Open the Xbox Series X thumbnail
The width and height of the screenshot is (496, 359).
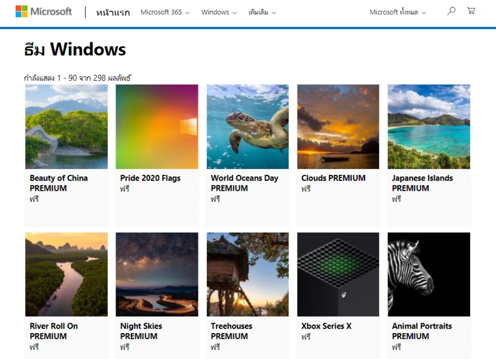point(338,275)
